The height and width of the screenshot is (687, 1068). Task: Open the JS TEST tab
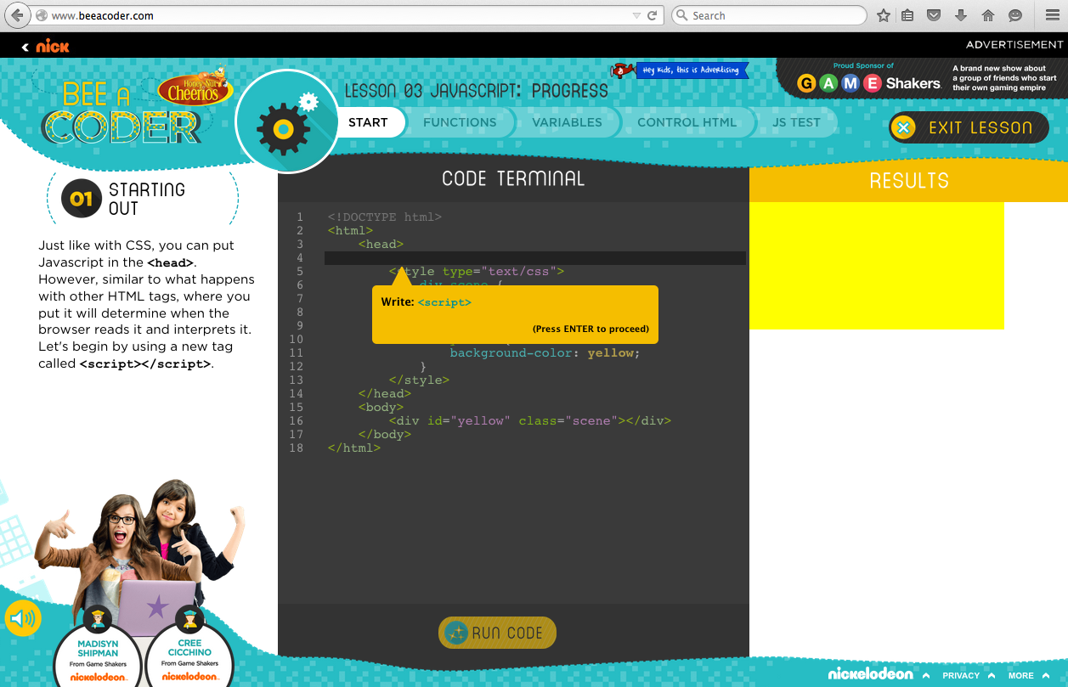pos(796,122)
